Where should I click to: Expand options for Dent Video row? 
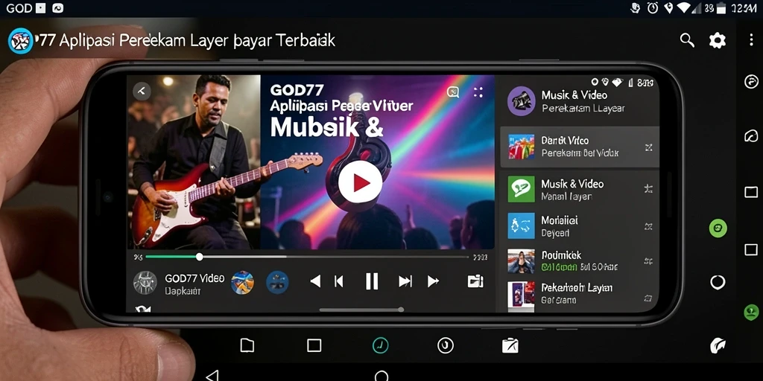coord(648,147)
